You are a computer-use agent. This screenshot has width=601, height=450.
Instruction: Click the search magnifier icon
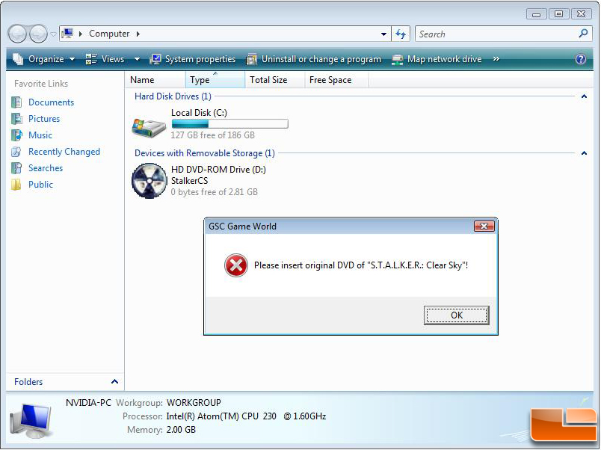(x=583, y=34)
